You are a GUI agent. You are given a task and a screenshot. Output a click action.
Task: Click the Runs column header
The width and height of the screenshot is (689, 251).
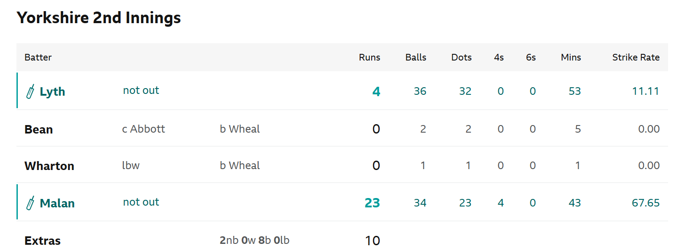(369, 57)
